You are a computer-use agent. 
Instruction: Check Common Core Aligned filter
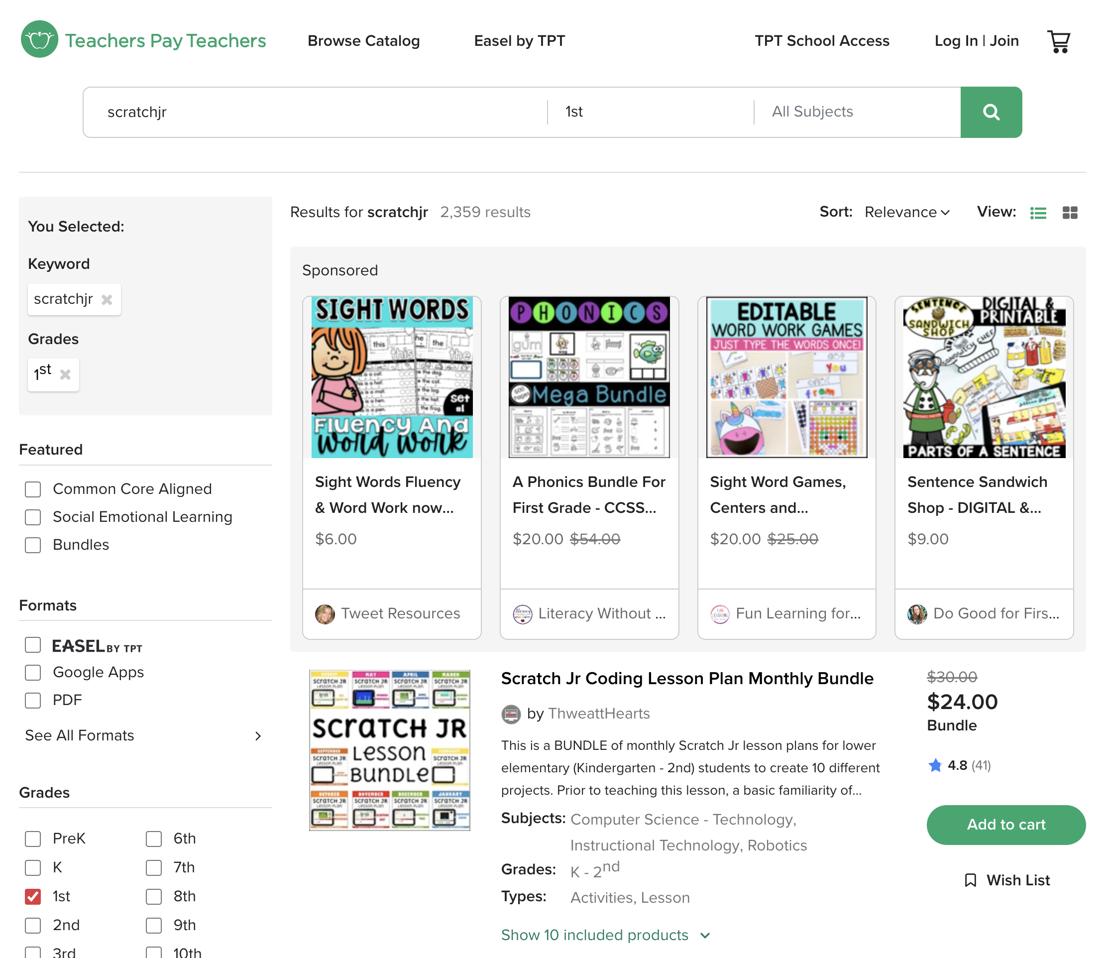[x=33, y=489]
